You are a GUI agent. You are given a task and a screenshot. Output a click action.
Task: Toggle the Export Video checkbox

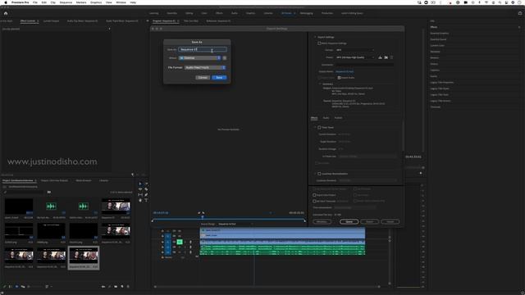319,78
